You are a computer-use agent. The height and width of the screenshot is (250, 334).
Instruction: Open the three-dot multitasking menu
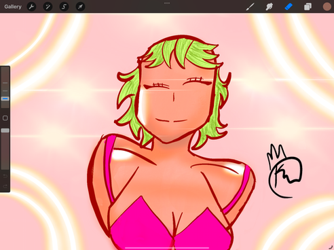coord(167,3)
